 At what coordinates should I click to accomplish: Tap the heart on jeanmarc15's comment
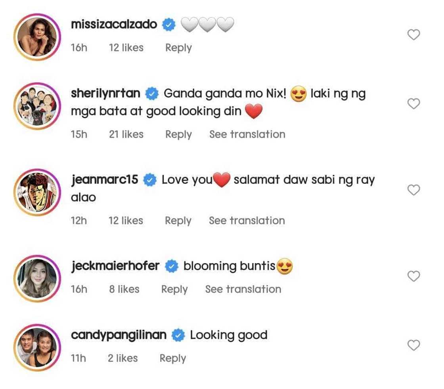click(413, 191)
